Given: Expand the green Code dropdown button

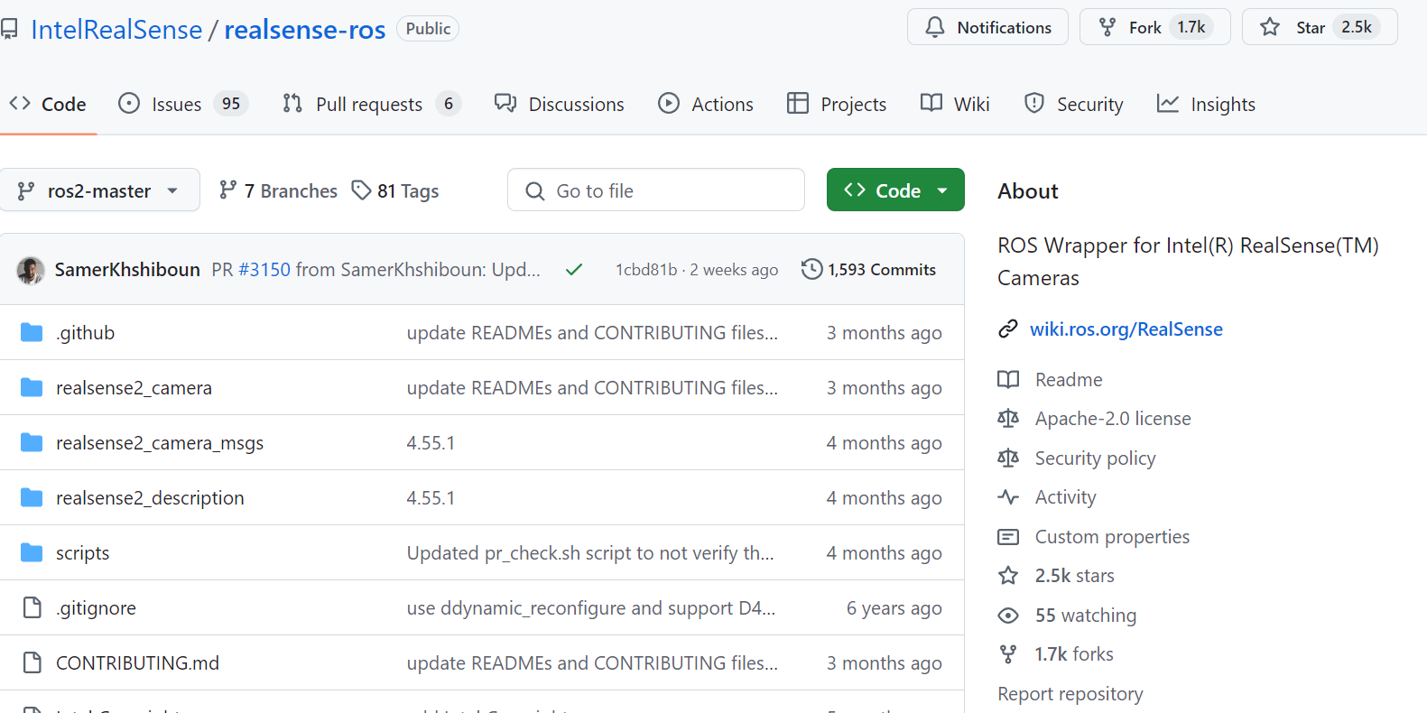Looking at the screenshot, I should point(895,190).
